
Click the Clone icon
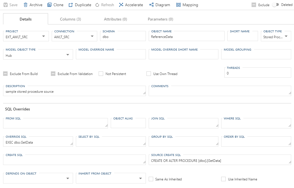pyautogui.click(x=49, y=5)
